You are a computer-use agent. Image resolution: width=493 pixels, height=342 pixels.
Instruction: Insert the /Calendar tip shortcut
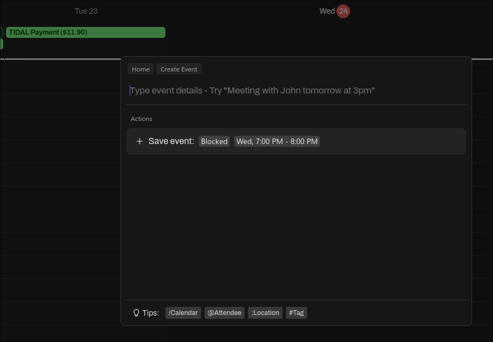(x=183, y=313)
